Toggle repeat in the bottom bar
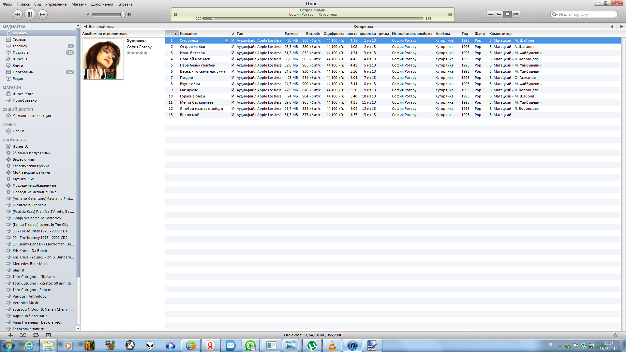626x352 pixels. point(36,335)
